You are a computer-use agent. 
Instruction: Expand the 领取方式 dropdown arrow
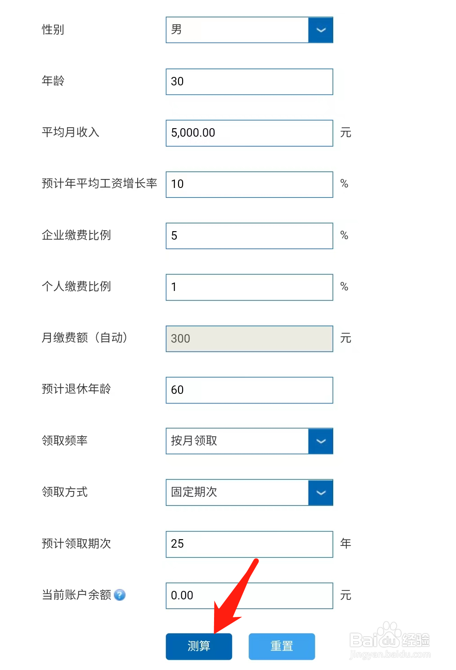321,492
